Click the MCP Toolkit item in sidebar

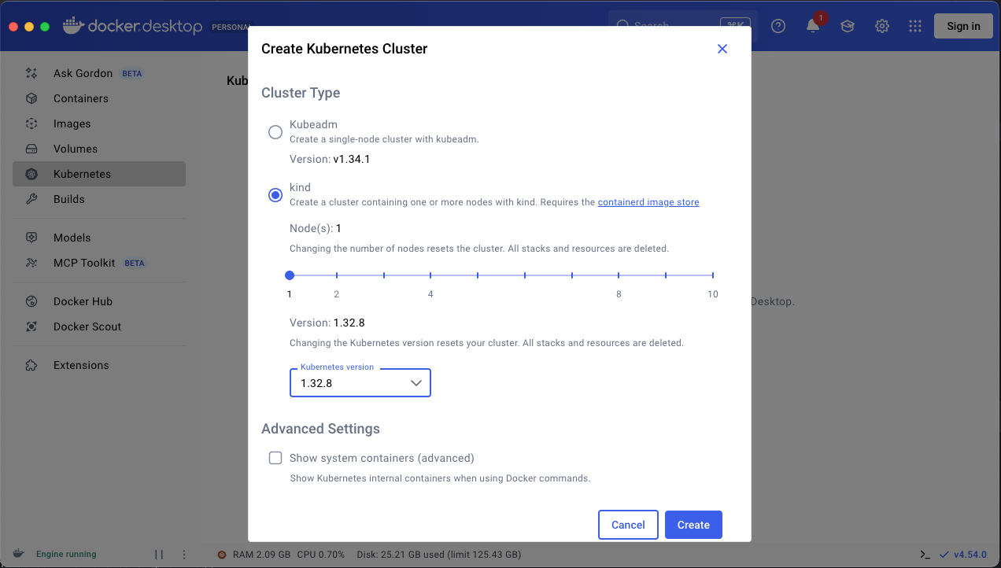pyautogui.click(x=99, y=263)
